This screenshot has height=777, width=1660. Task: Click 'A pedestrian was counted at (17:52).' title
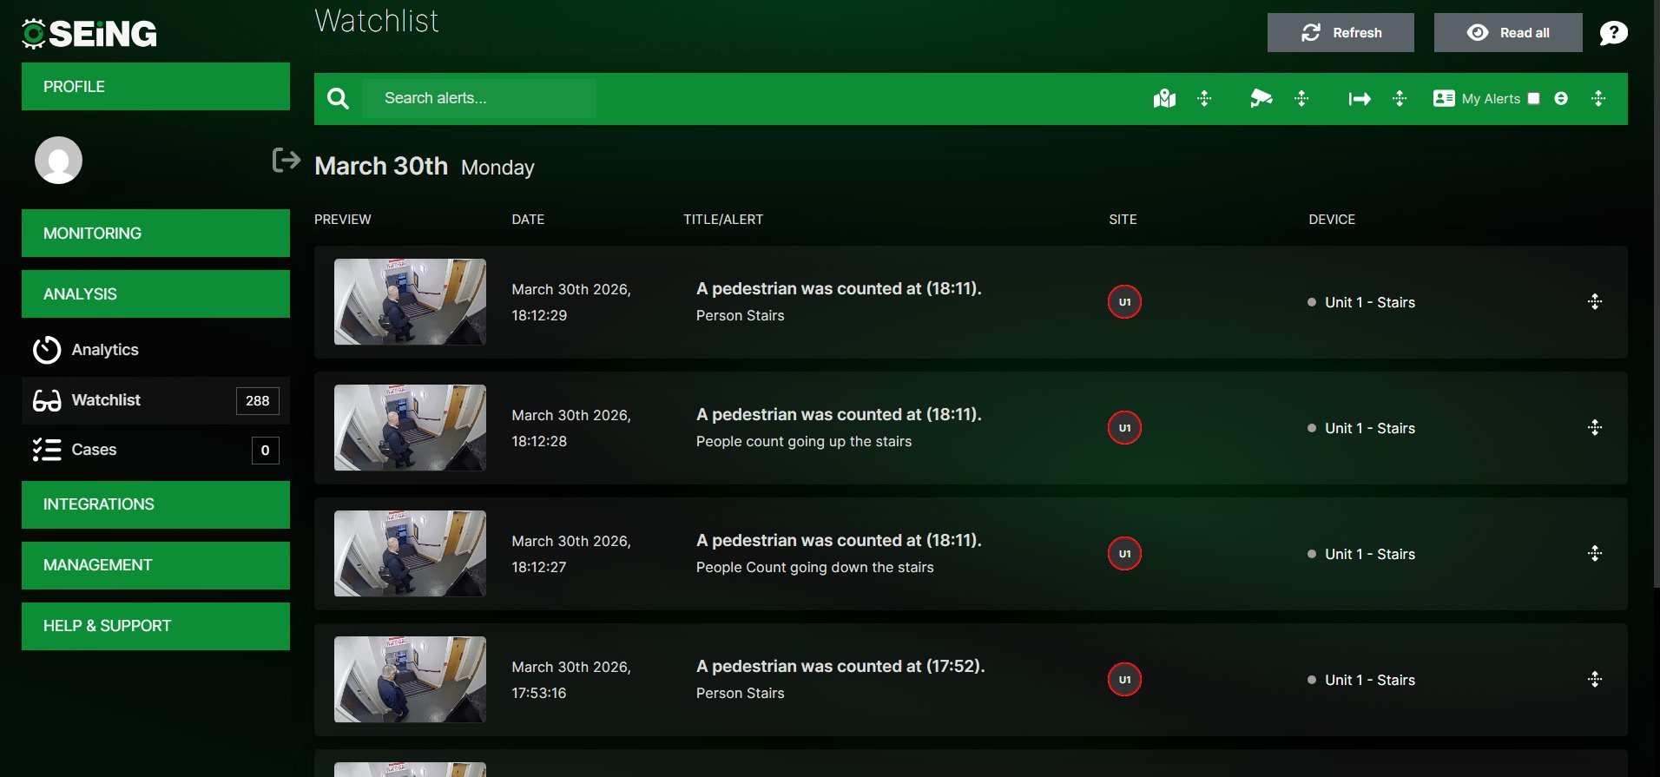pos(840,667)
